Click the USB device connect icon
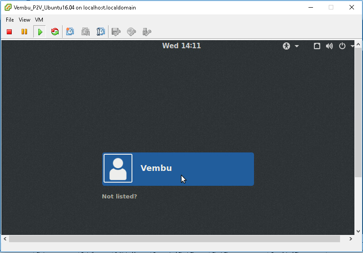Viewport: 363px width, 253px height. (x=147, y=32)
